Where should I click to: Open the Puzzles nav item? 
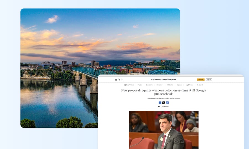(140, 85)
